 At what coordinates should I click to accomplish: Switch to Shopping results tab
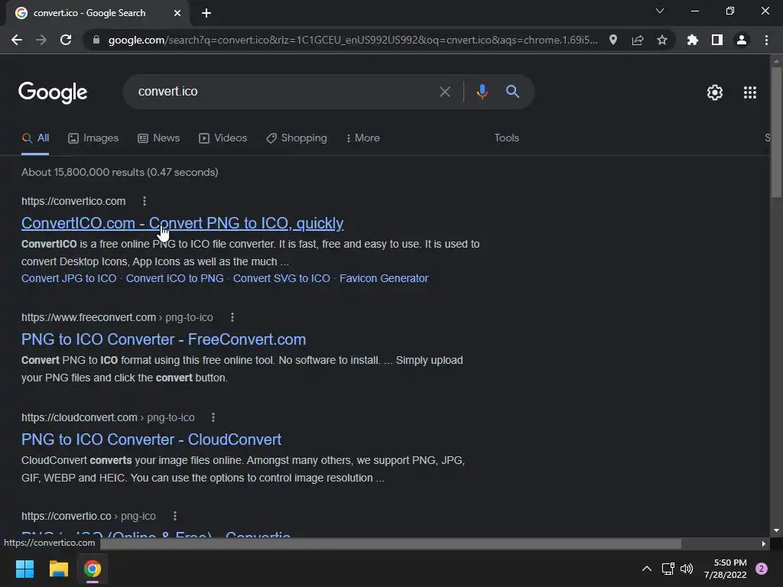click(297, 138)
